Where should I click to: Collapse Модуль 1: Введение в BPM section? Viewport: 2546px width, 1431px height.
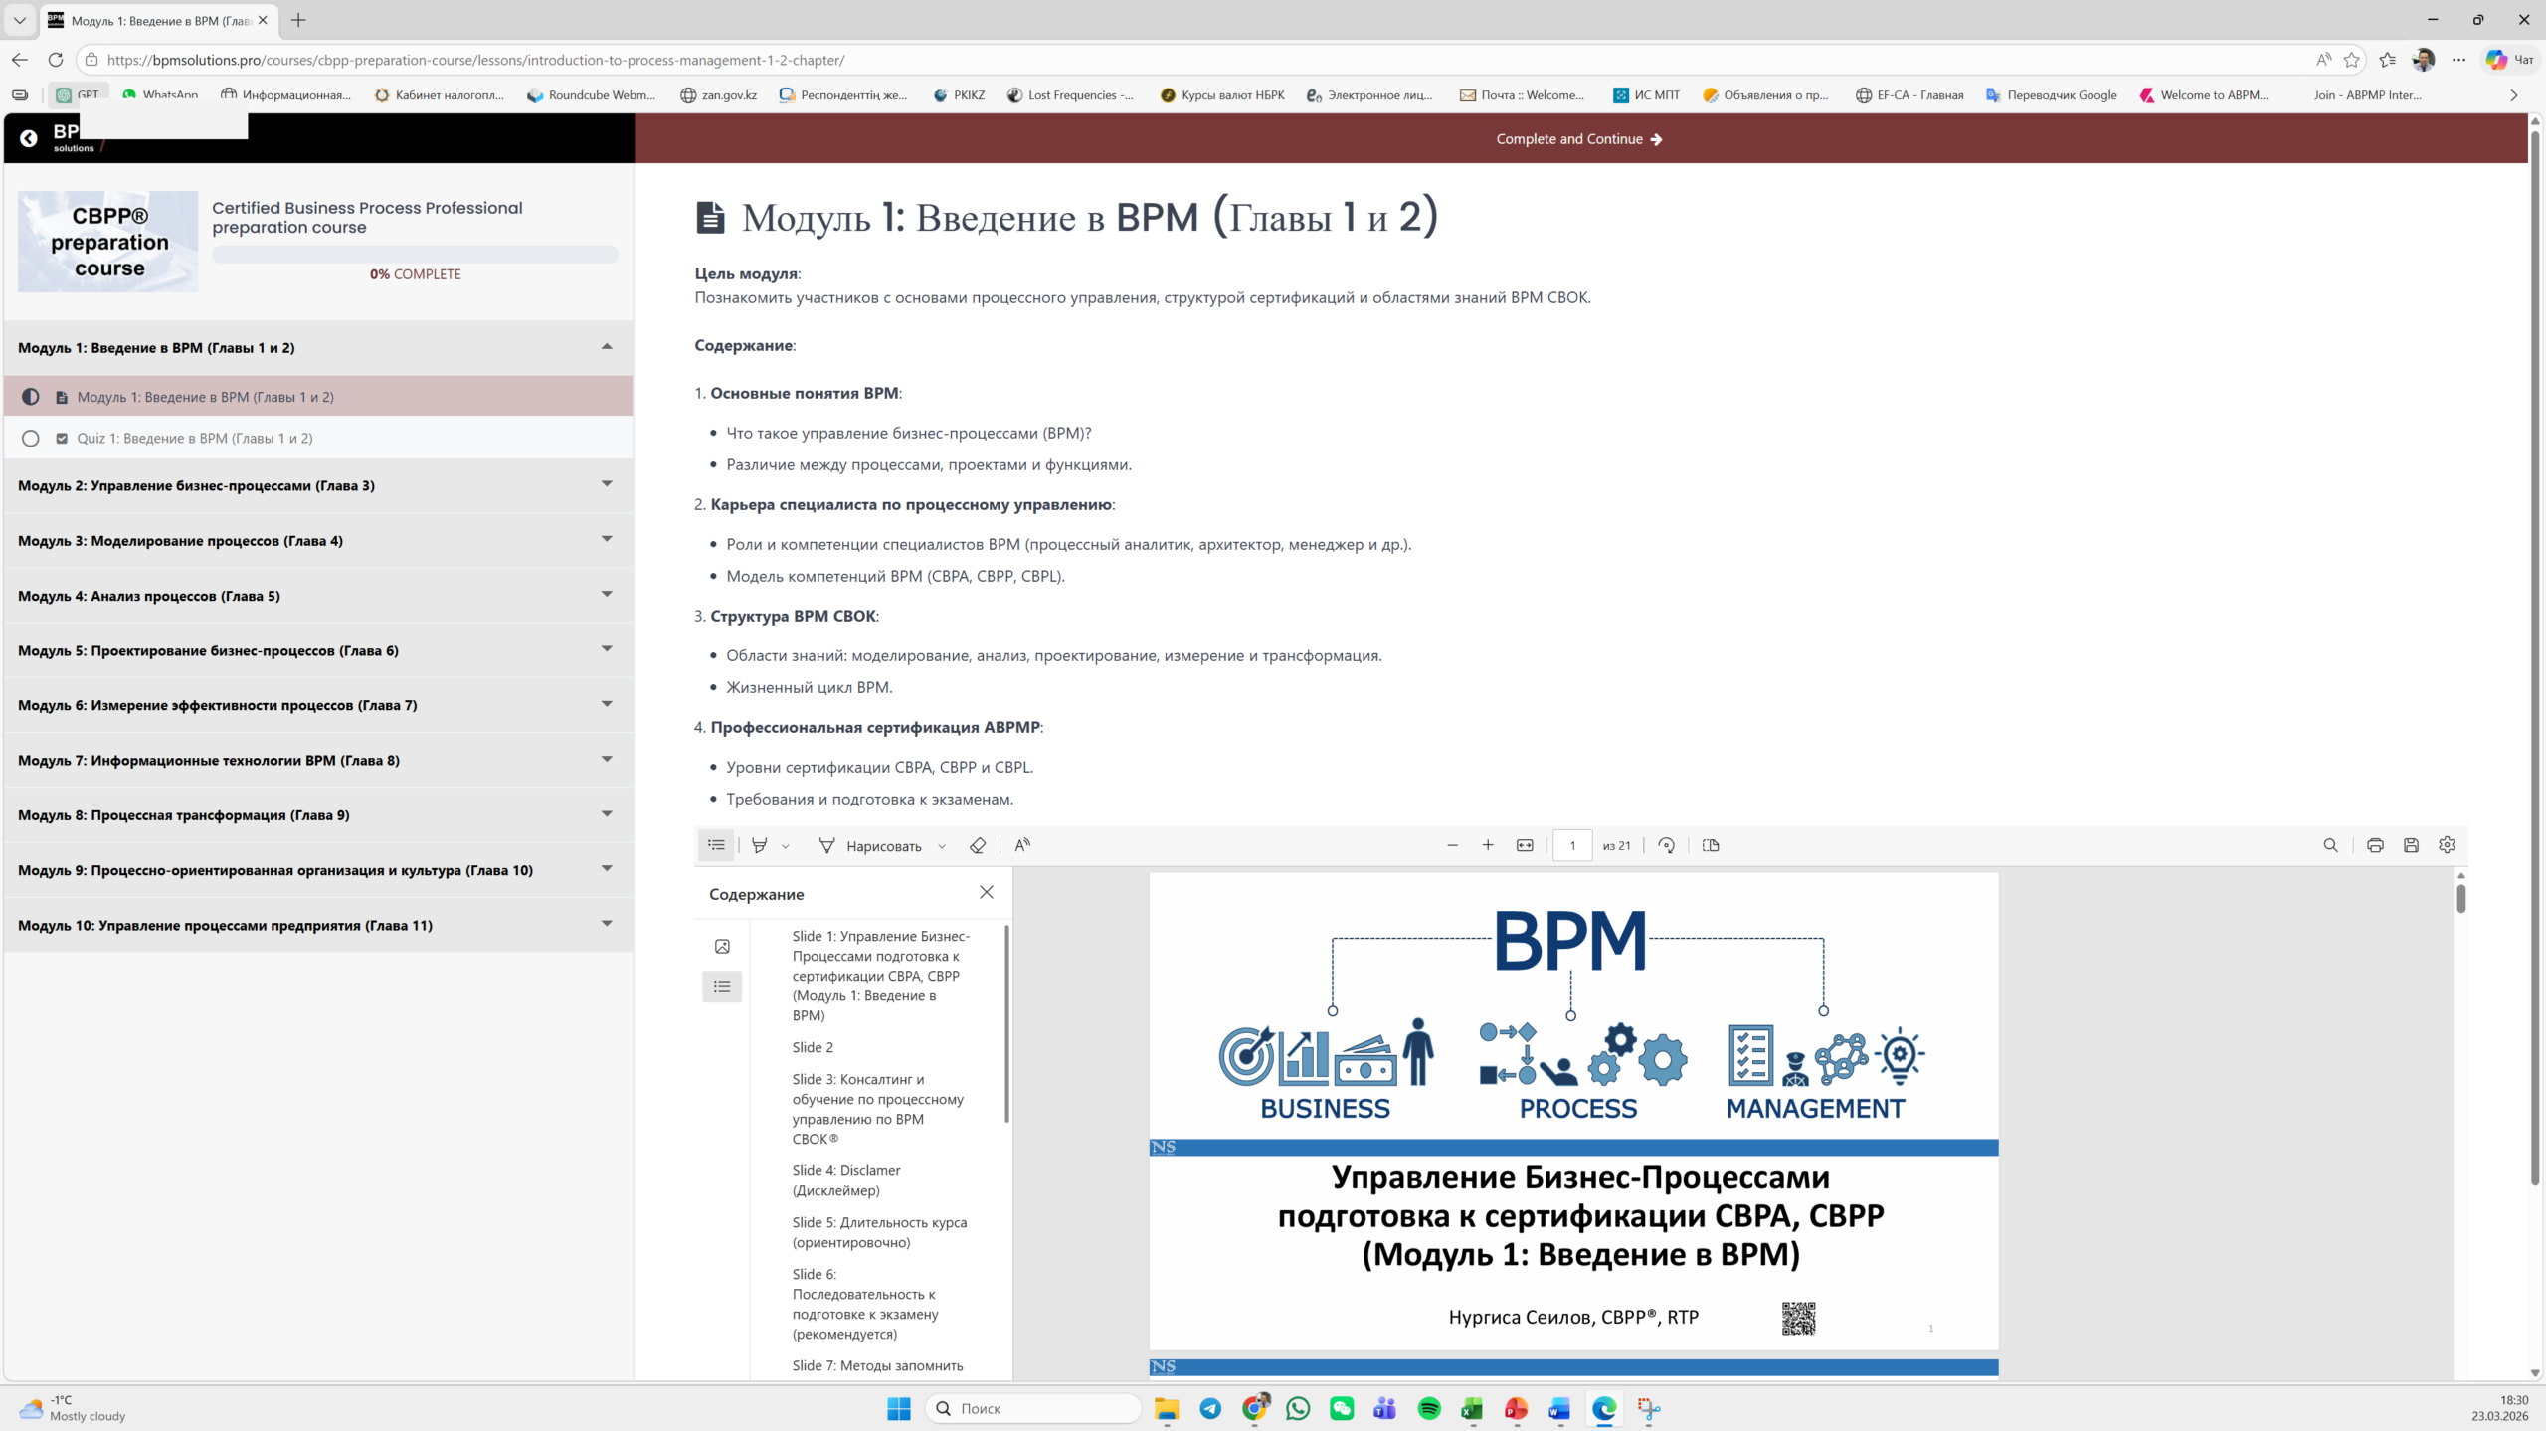pos(607,347)
